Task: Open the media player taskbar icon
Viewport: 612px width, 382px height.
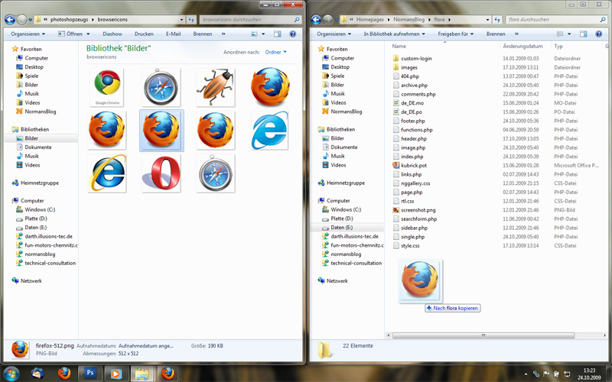Action: tap(116, 373)
